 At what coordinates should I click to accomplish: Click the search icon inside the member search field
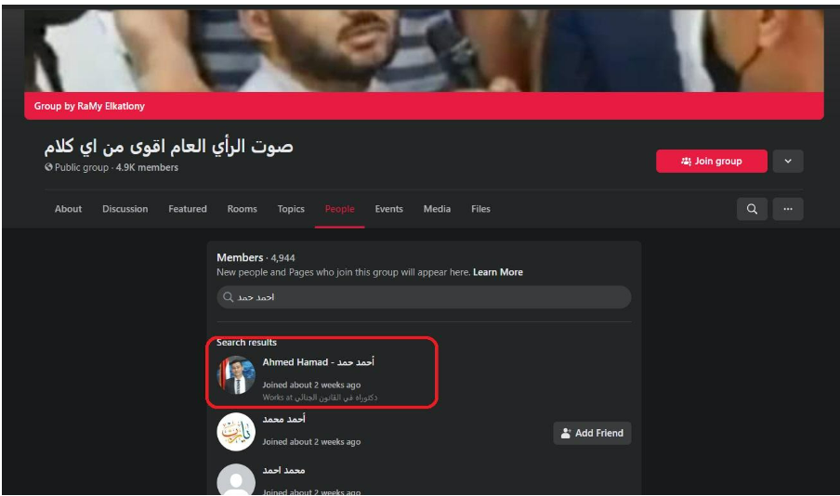tap(229, 296)
